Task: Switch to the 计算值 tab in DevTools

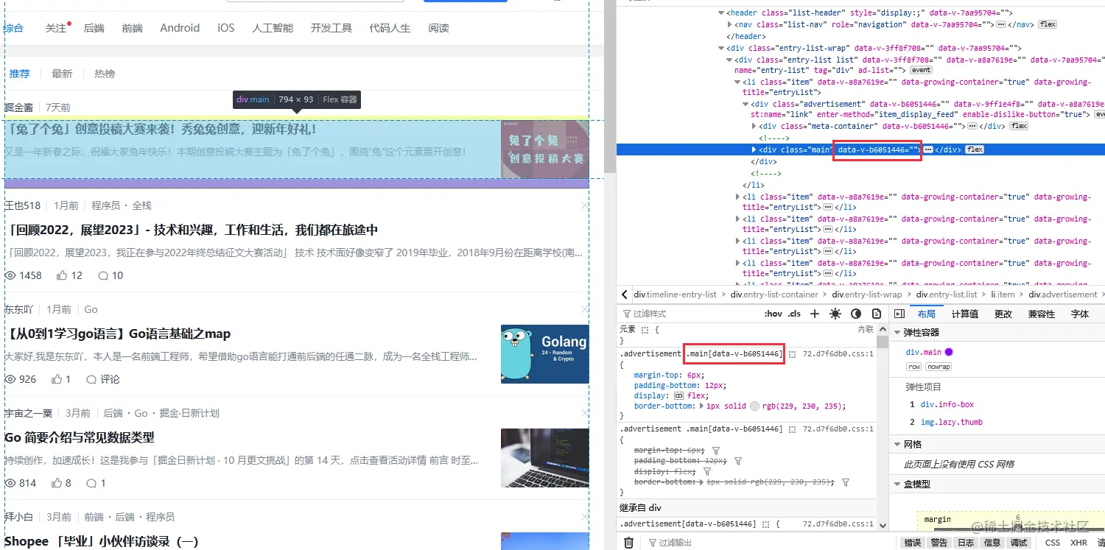Action: coord(964,313)
